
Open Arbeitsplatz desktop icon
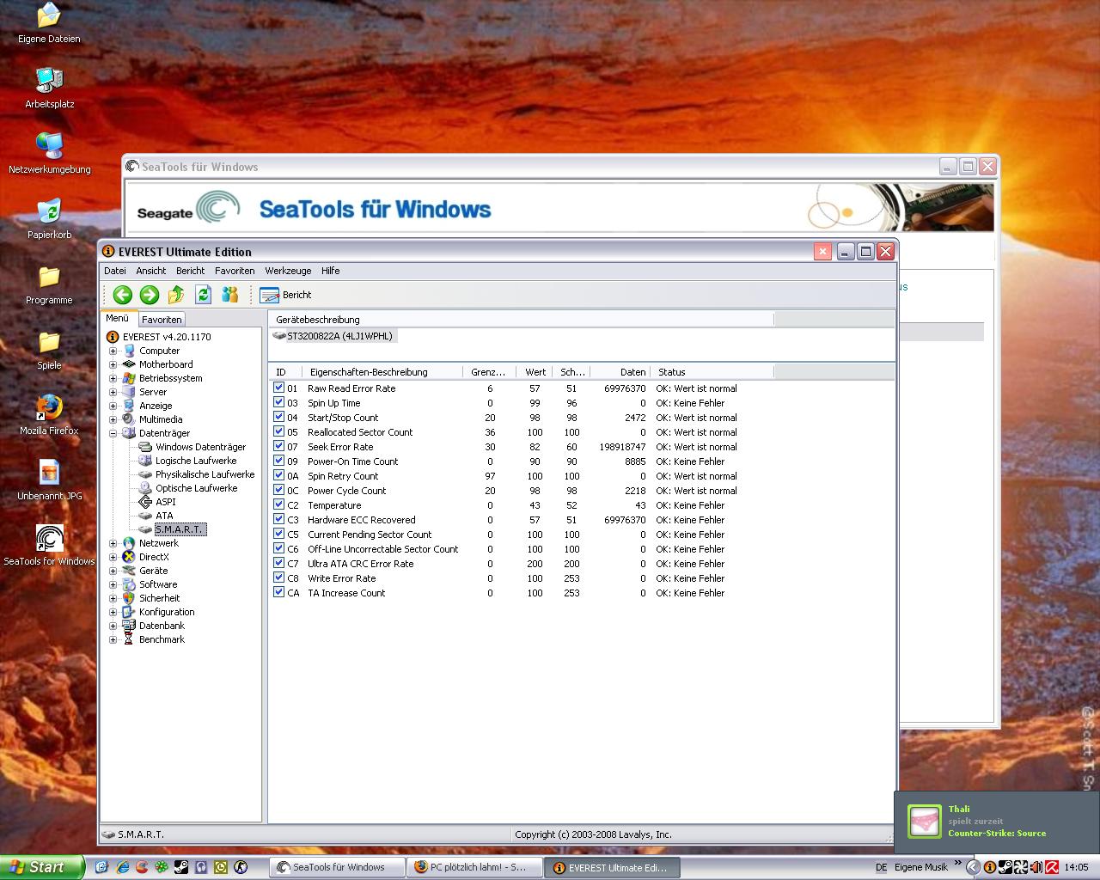tap(49, 88)
